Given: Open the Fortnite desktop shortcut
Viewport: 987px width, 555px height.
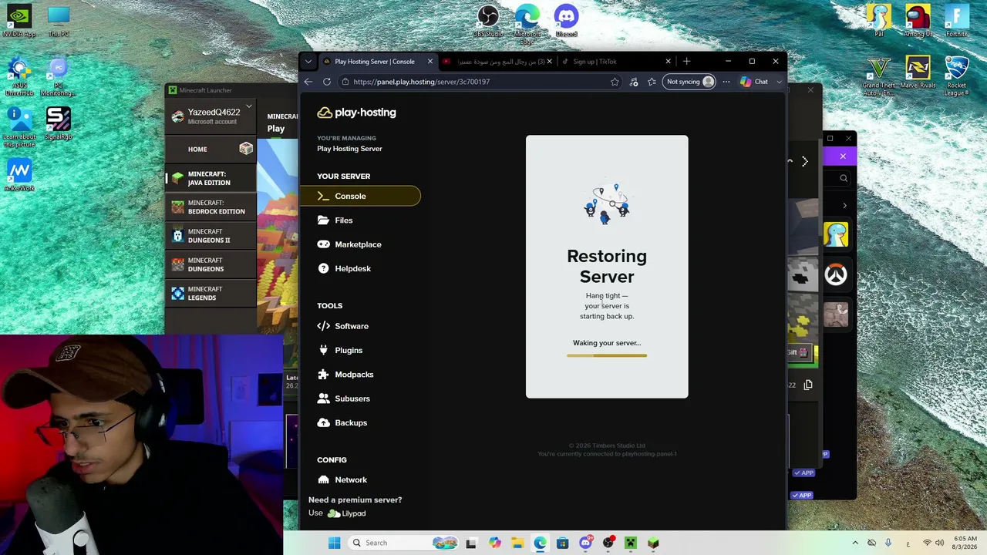Looking at the screenshot, I should click(x=956, y=22).
